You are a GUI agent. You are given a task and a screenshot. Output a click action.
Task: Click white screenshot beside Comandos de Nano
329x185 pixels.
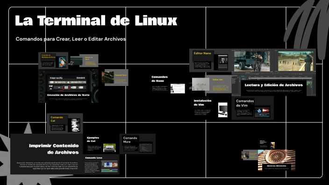click(x=178, y=88)
